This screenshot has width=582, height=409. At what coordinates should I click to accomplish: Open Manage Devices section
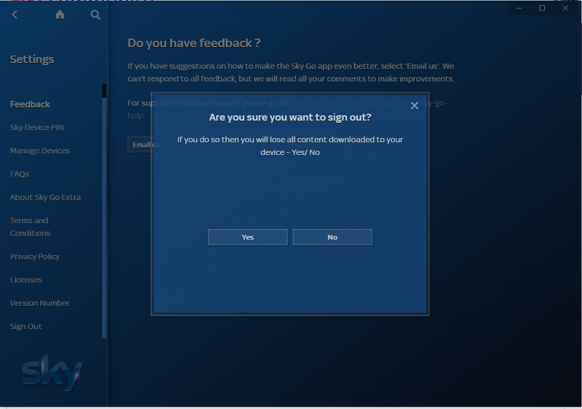40,151
